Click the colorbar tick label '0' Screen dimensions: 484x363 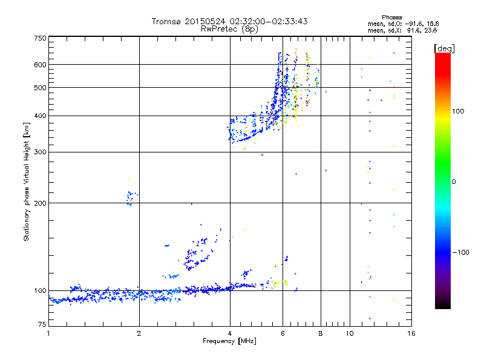click(454, 182)
